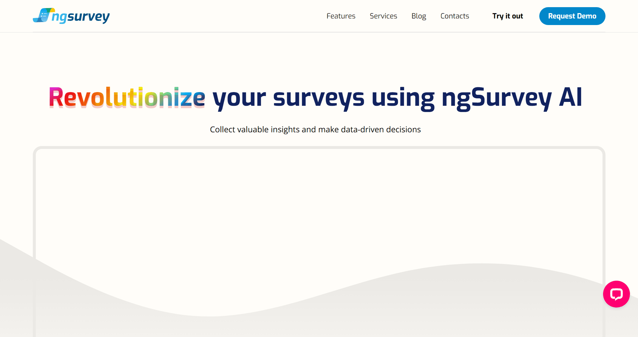Navigate to the Blog section
638x337 pixels.
(x=418, y=16)
